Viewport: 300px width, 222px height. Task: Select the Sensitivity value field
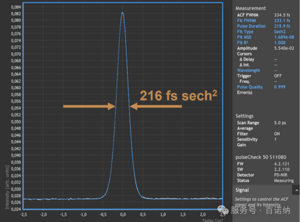pyautogui.click(x=276, y=139)
